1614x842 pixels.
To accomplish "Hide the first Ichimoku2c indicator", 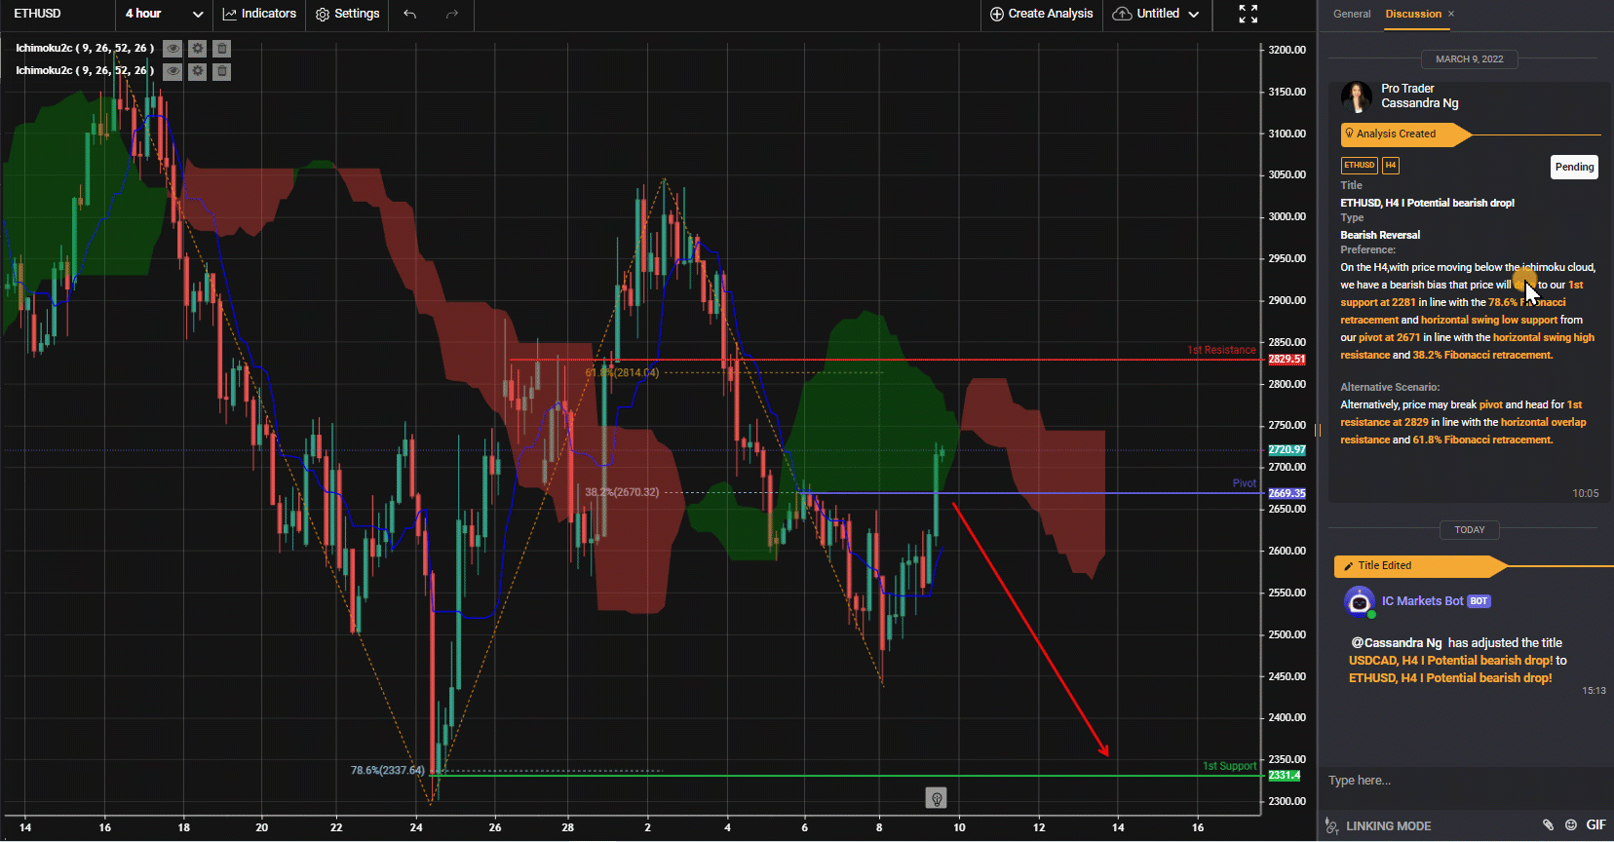I will pos(173,48).
